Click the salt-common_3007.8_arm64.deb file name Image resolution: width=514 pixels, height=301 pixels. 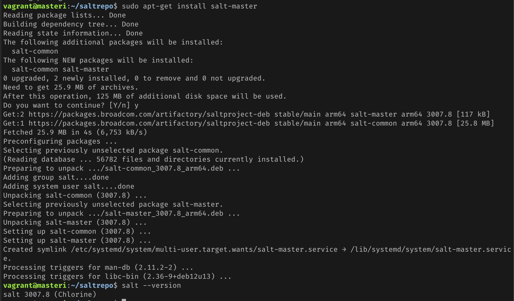tap(164, 169)
